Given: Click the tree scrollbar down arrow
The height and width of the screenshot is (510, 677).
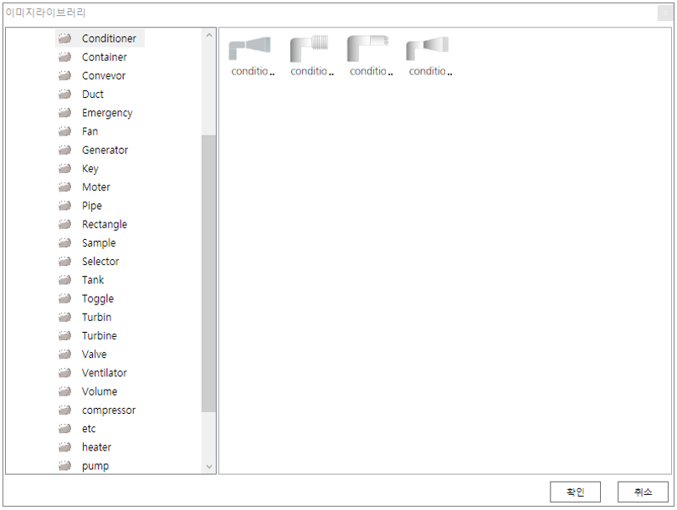Looking at the screenshot, I should 209,467.
